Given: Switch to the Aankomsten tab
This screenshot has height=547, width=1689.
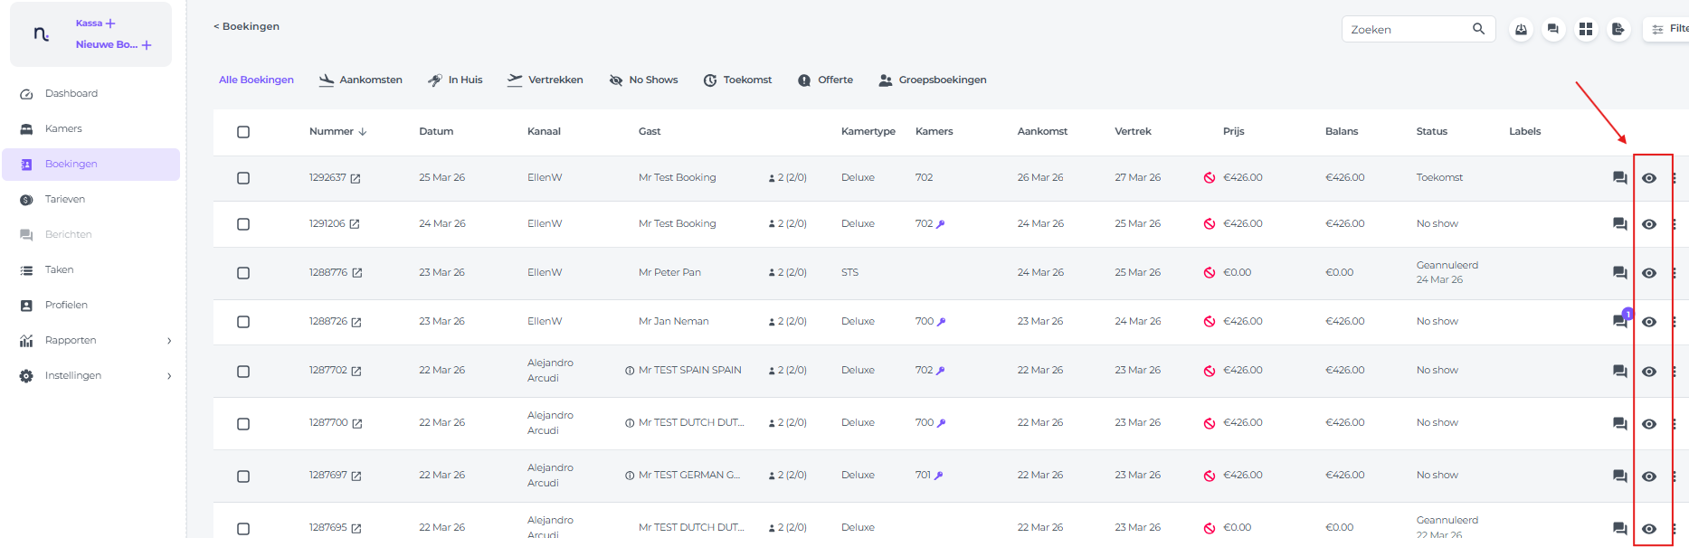Looking at the screenshot, I should [x=361, y=80].
